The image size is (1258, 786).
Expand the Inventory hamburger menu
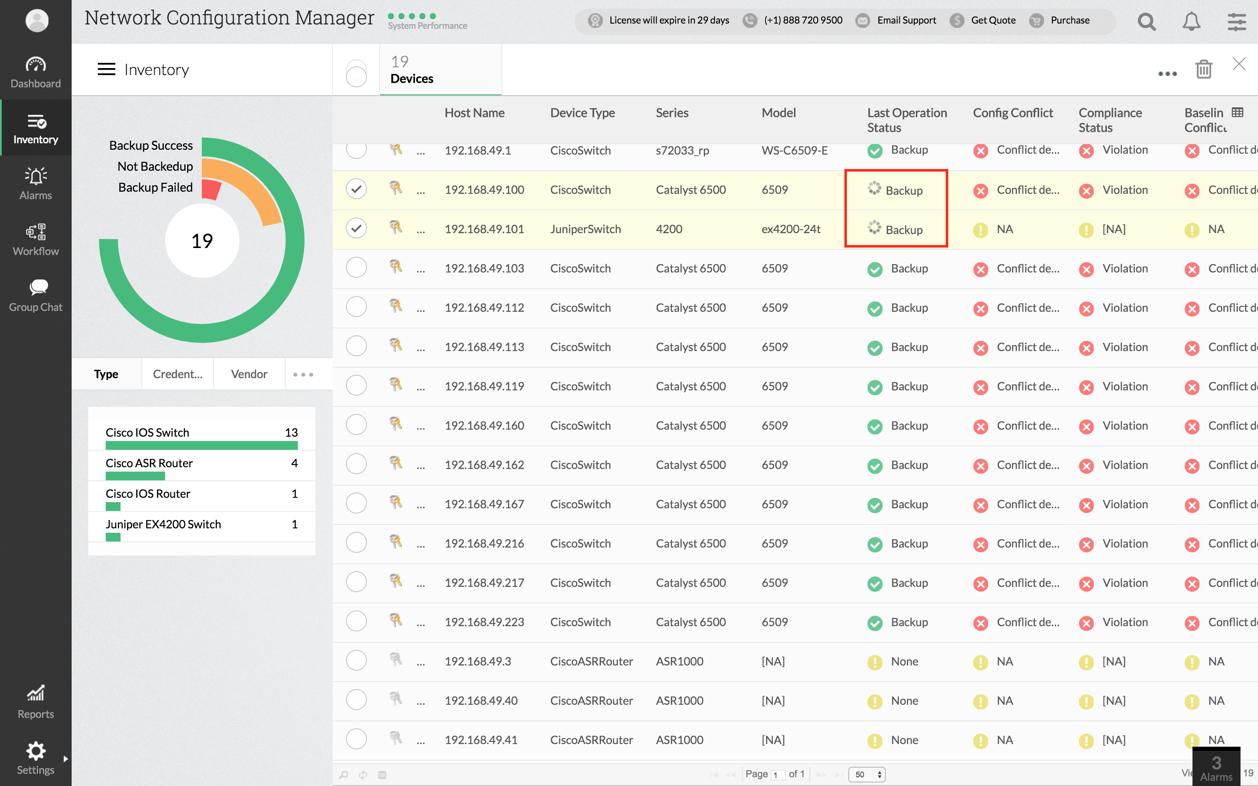pos(106,69)
